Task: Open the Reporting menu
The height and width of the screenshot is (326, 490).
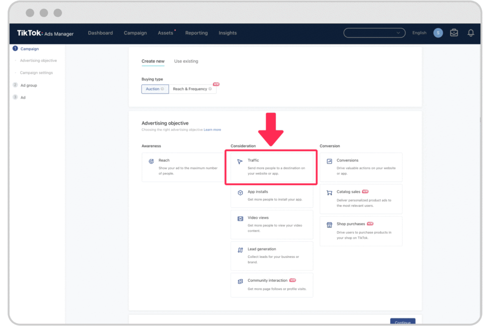Action: [x=196, y=33]
